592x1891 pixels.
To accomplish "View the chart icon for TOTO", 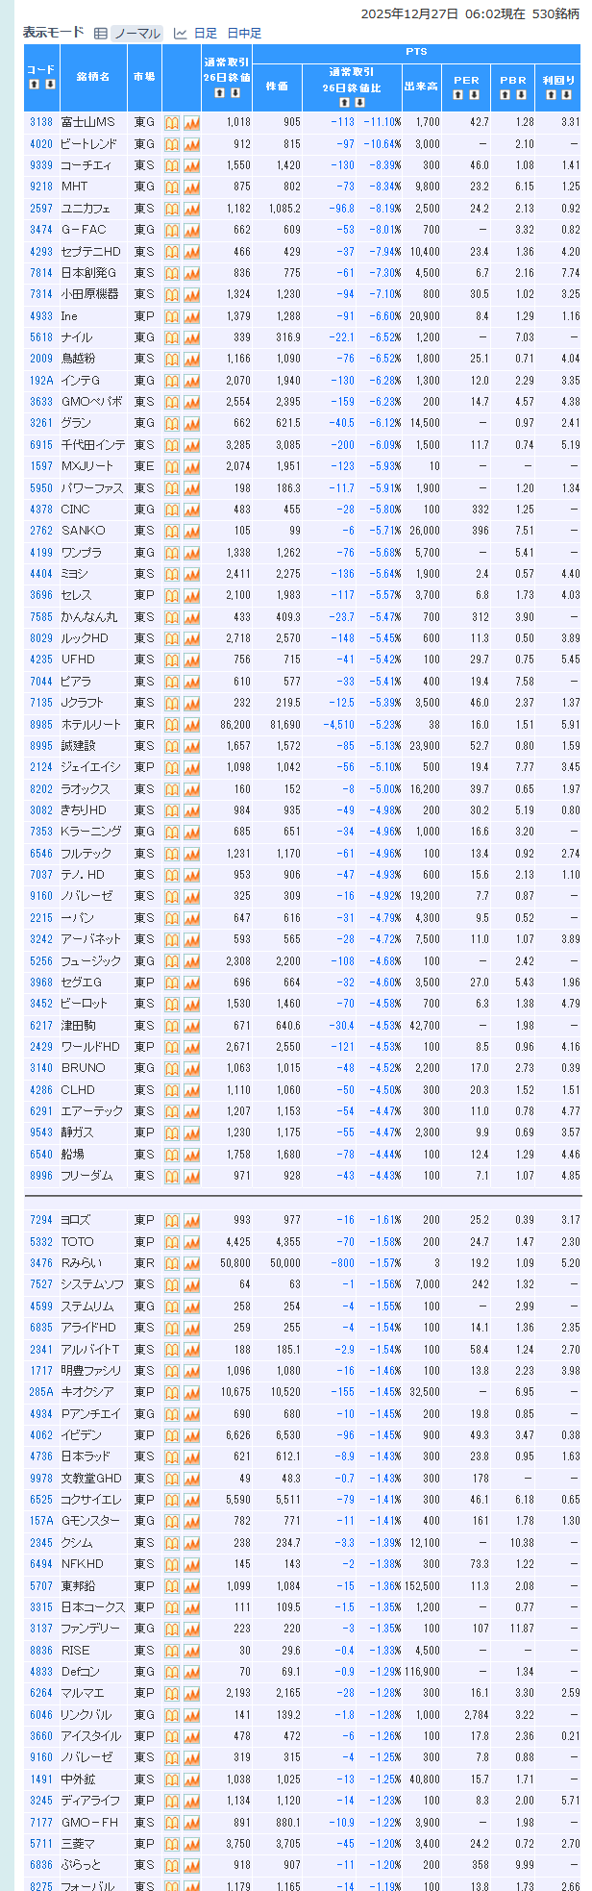I will 191,1242.
